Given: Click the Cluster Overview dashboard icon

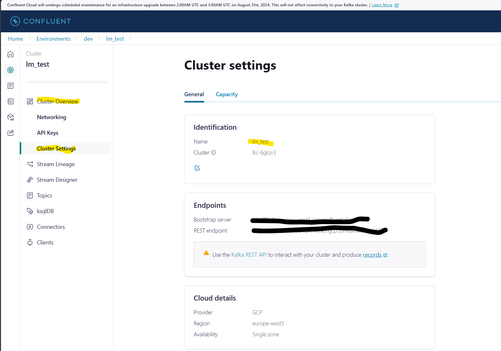Looking at the screenshot, I should (x=30, y=101).
